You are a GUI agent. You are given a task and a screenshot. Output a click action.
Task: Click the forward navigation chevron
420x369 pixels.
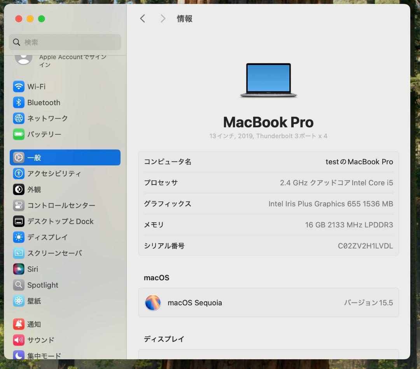(163, 18)
